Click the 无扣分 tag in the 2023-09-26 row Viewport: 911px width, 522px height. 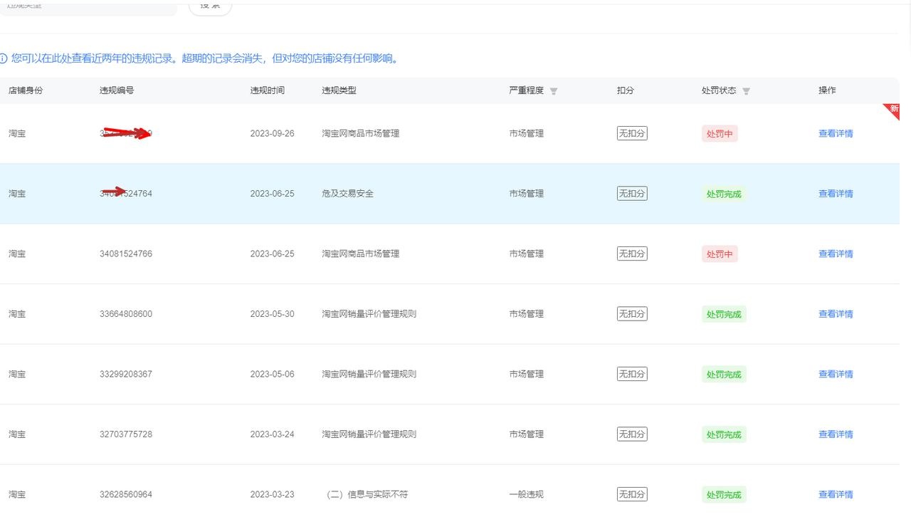(x=632, y=133)
